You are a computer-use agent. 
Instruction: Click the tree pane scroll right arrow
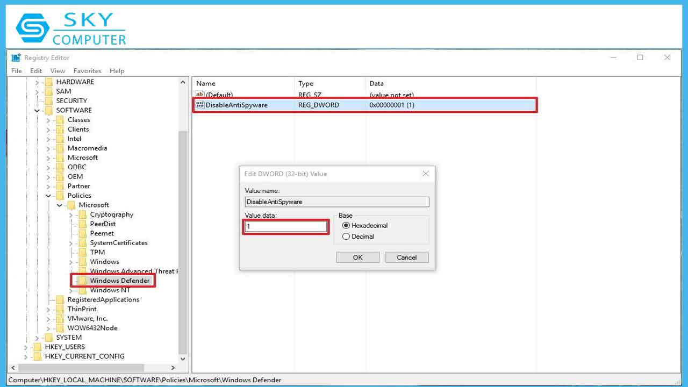173,368
